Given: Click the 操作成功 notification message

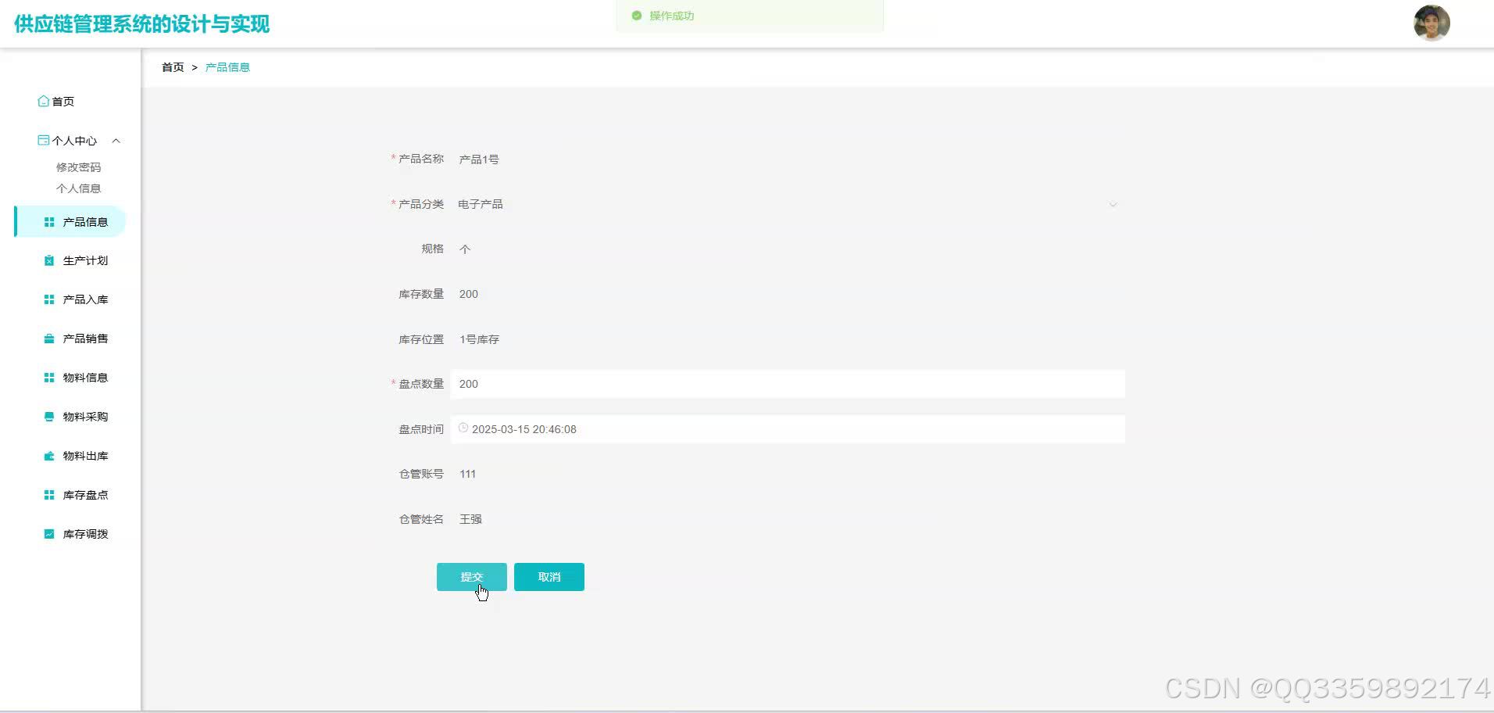Looking at the screenshot, I should point(672,16).
